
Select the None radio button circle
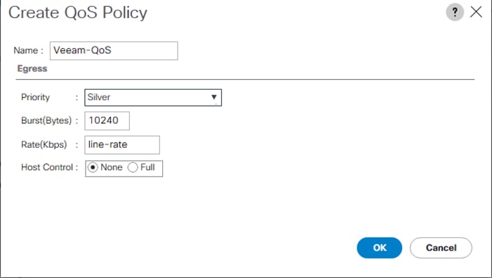tap(93, 167)
